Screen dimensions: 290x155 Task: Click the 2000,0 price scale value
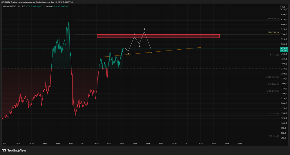pyautogui.click(x=284, y=103)
